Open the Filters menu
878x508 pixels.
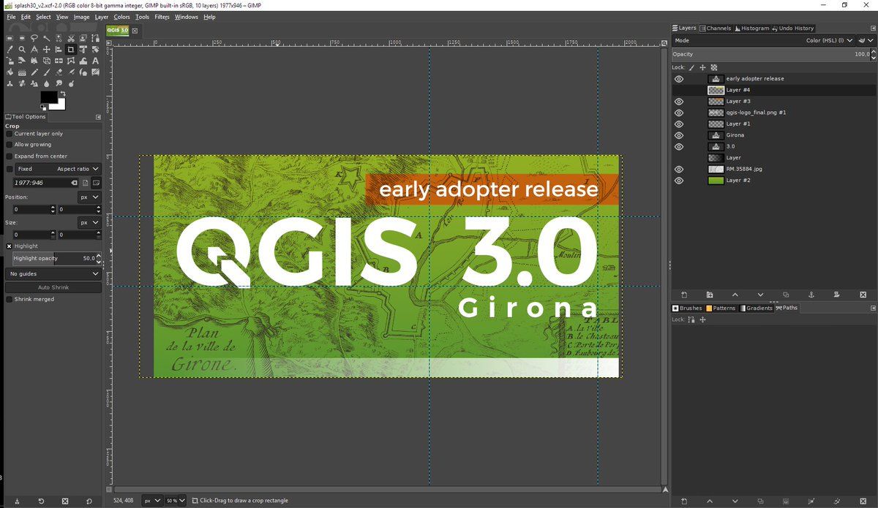[x=162, y=17]
